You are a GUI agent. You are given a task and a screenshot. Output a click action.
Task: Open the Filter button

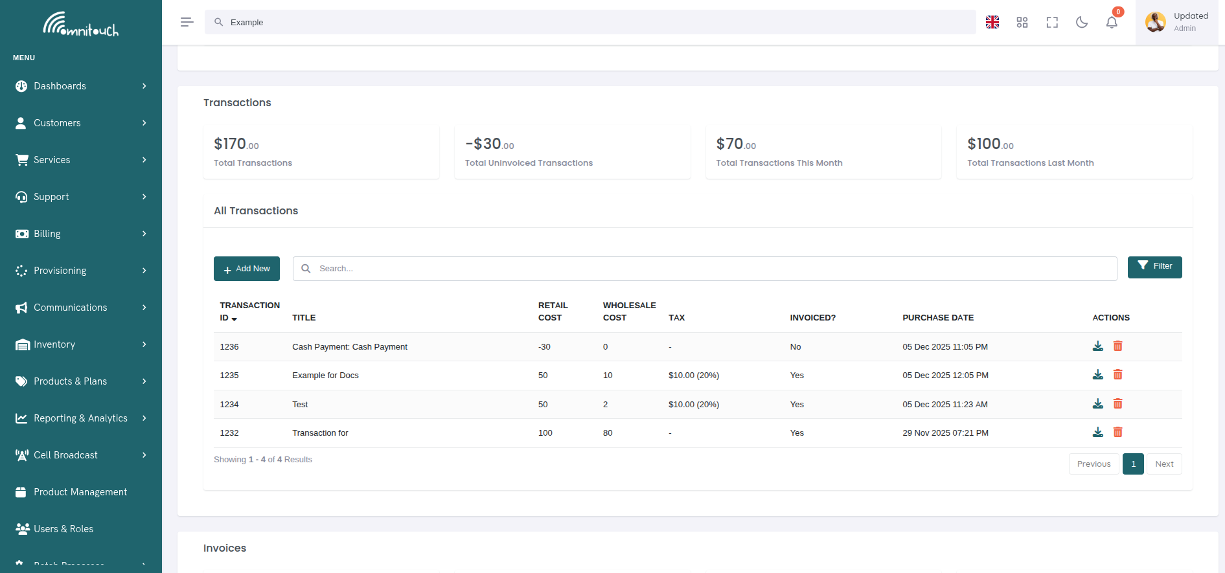[1154, 267]
